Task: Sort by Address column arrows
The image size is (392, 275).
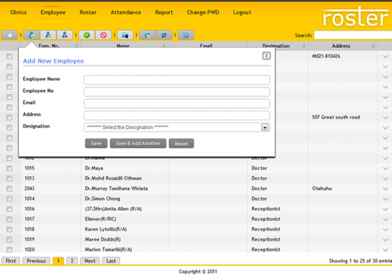Action: tap(373, 46)
